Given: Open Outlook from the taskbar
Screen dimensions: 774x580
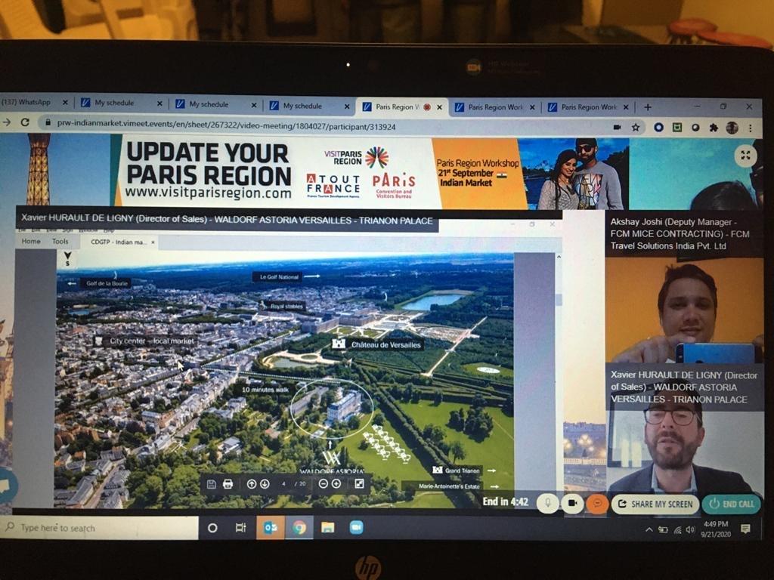Looking at the screenshot, I should point(270,528).
